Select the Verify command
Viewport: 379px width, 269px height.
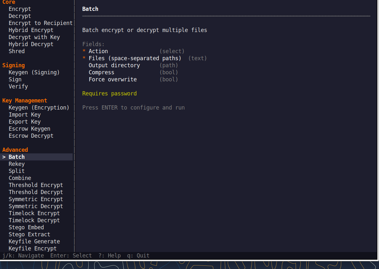click(18, 86)
